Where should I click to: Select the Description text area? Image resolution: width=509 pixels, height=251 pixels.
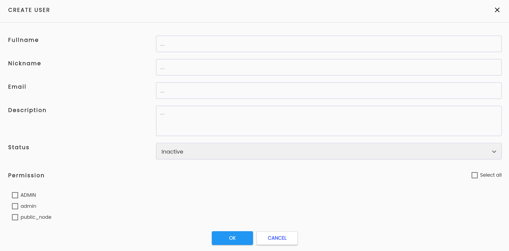329,121
